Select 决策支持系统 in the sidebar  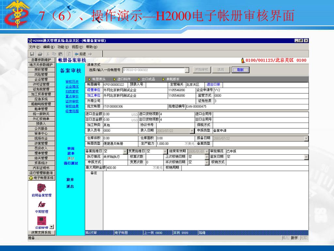click(41, 232)
